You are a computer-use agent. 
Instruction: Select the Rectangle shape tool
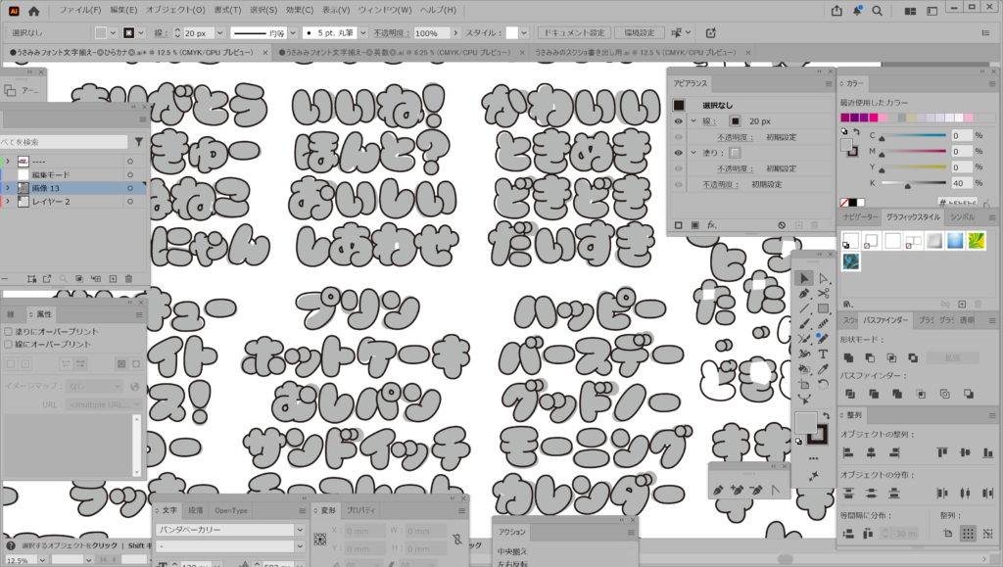click(x=823, y=308)
